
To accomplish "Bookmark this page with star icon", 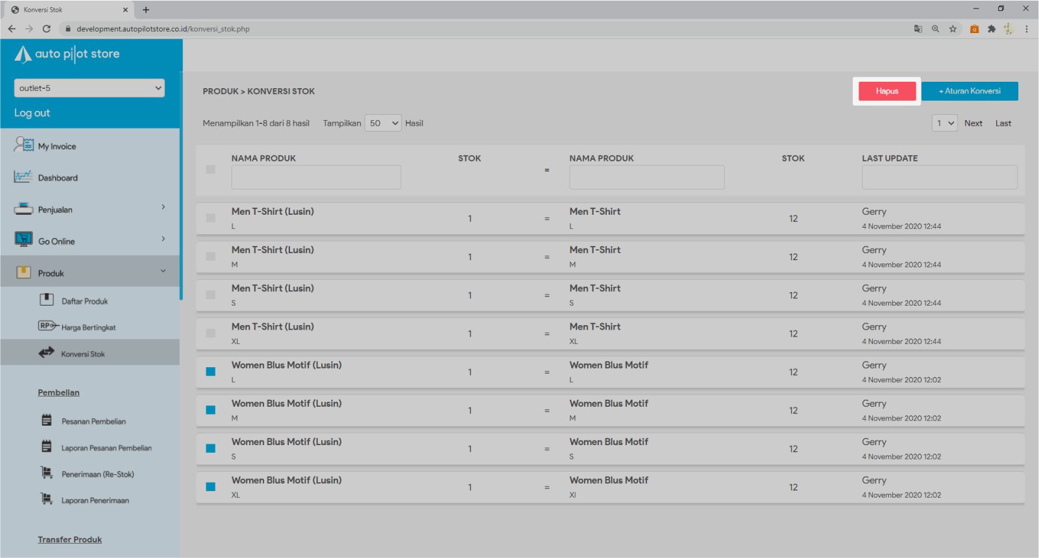I will [x=953, y=29].
